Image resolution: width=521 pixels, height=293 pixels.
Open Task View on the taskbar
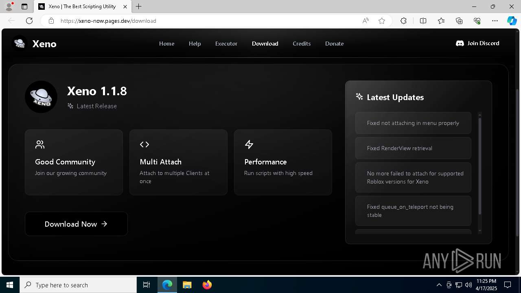click(x=147, y=285)
